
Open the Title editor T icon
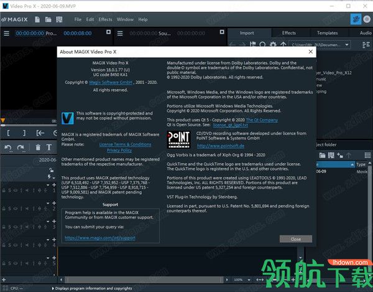[x=49, y=148]
